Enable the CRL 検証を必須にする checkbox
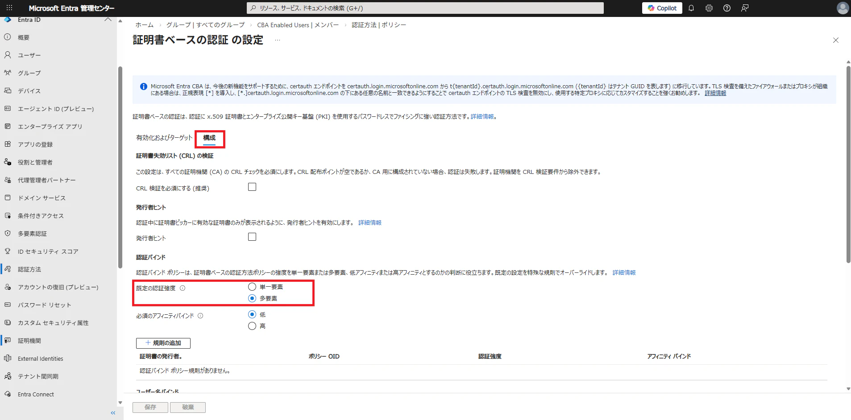Image resolution: width=851 pixels, height=420 pixels. coord(252,187)
